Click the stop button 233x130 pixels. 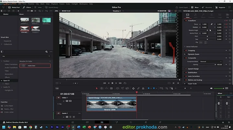click(x=113, y=83)
